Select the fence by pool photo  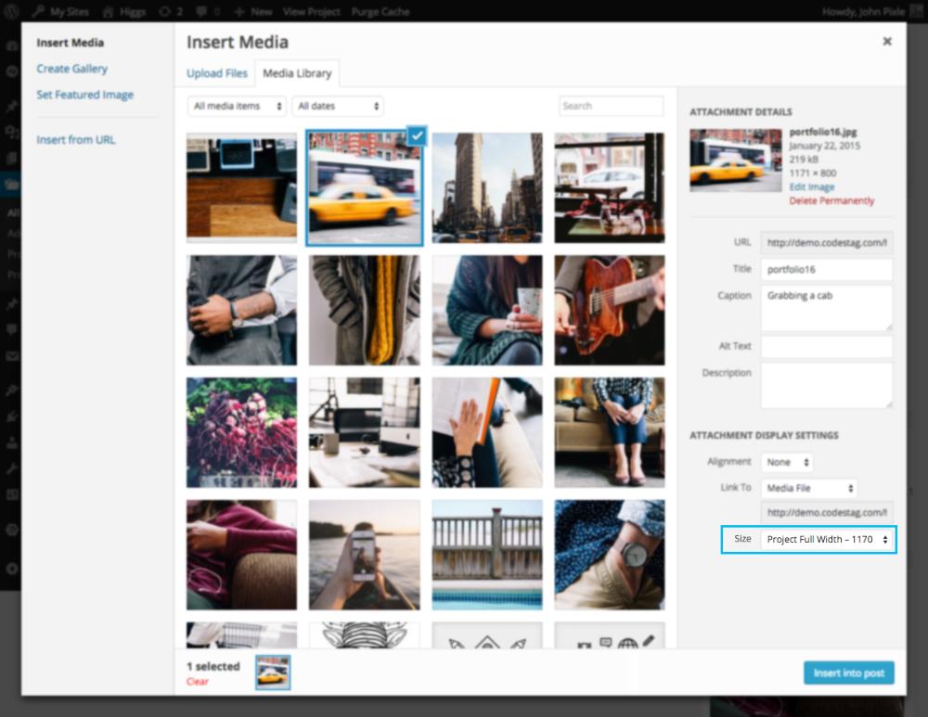coord(487,555)
